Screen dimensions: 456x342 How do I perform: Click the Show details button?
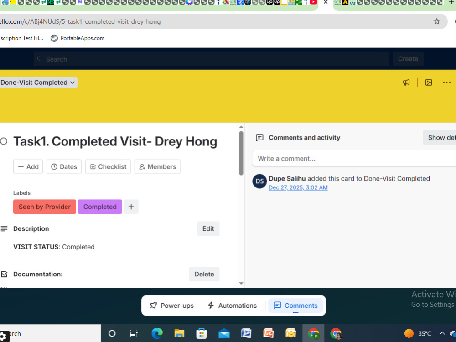click(440, 138)
